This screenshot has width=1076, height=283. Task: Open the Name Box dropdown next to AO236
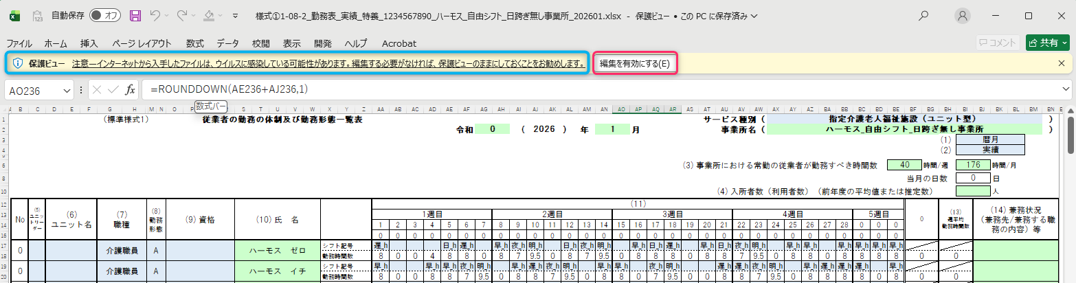tap(67, 90)
